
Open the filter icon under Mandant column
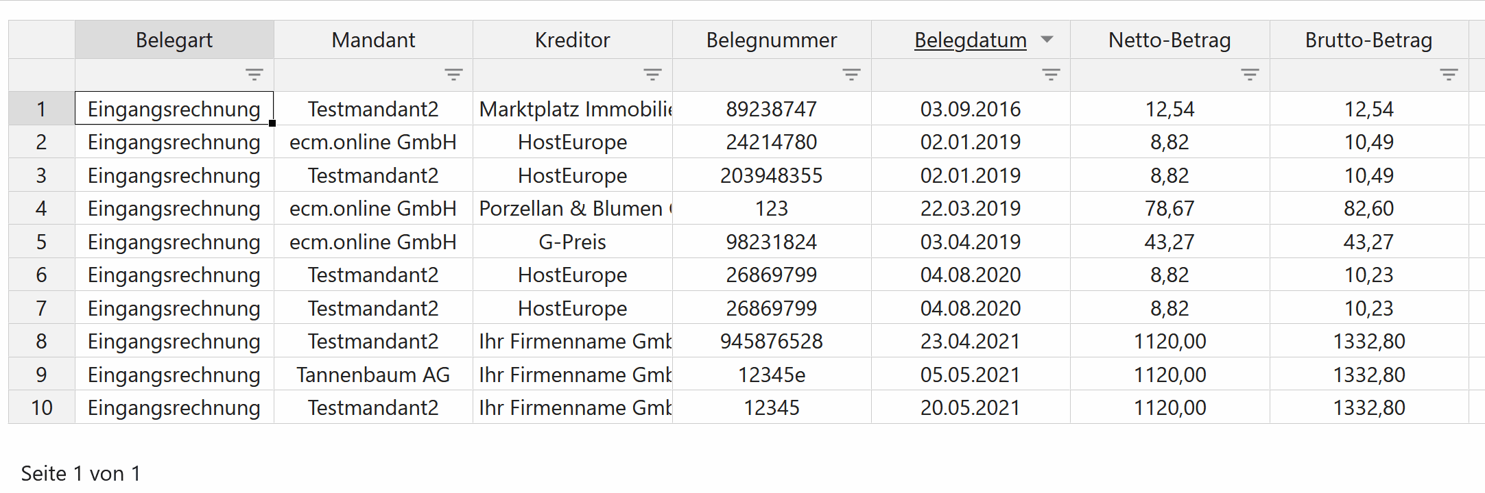[453, 75]
